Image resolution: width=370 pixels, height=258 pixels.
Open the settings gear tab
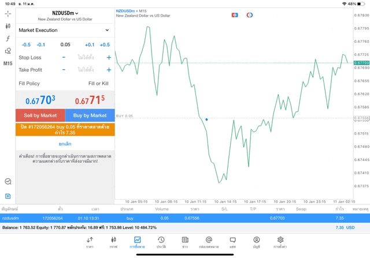[x=280, y=242]
